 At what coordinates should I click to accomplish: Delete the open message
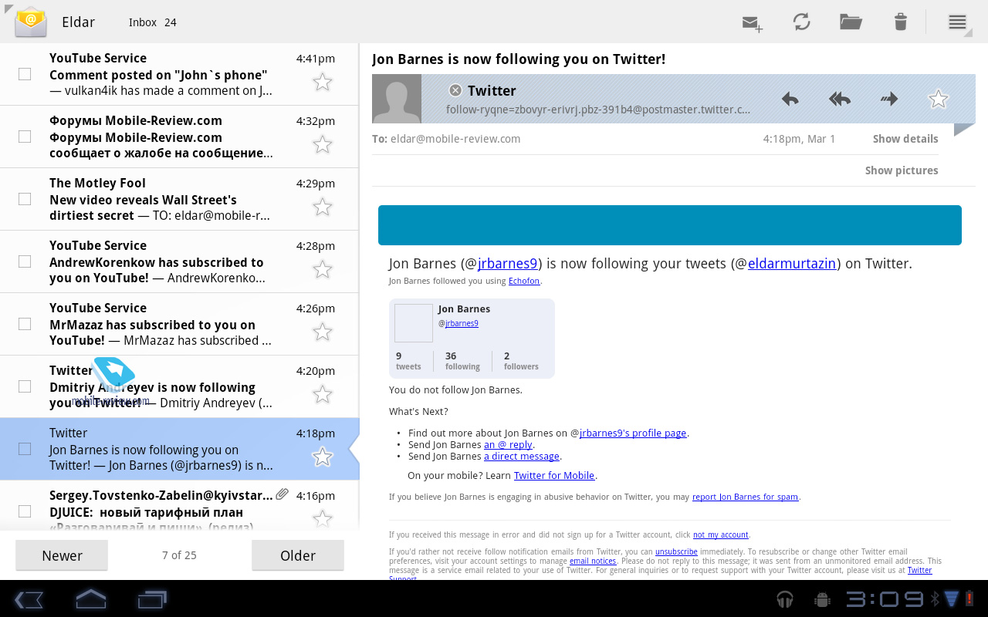point(900,22)
